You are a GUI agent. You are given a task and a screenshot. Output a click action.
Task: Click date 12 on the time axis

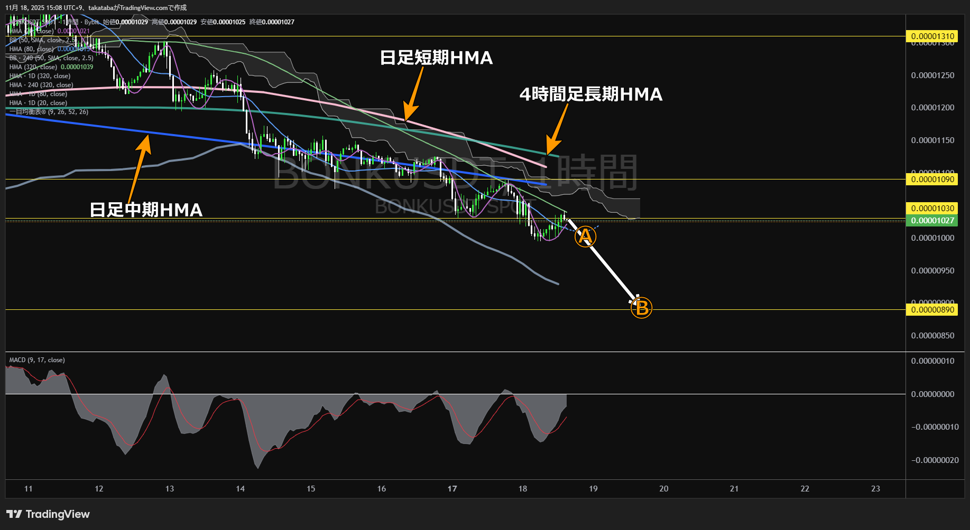99,489
